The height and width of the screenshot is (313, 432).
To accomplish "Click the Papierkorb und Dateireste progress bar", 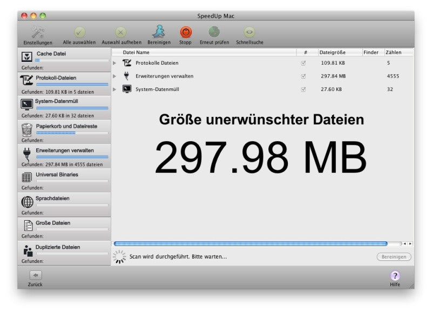I will (72, 133).
